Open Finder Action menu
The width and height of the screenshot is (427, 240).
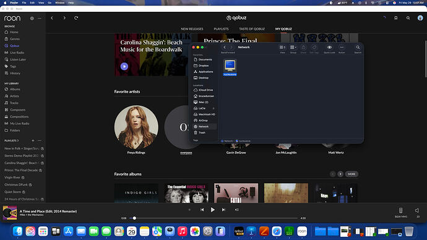point(342,48)
